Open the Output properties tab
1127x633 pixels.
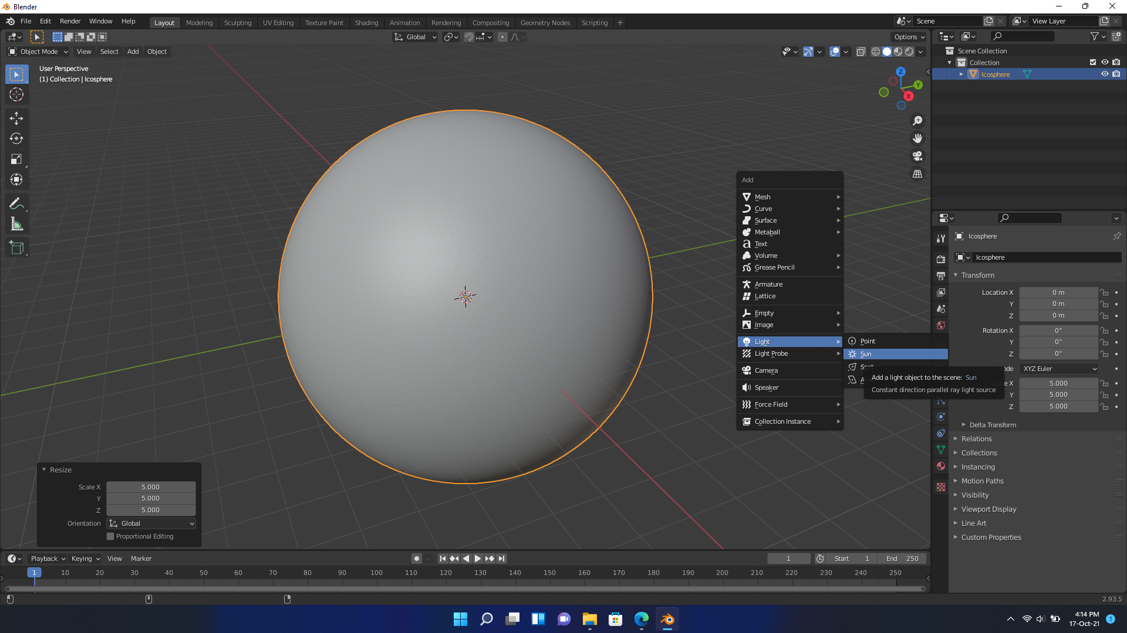tap(941, 275)
